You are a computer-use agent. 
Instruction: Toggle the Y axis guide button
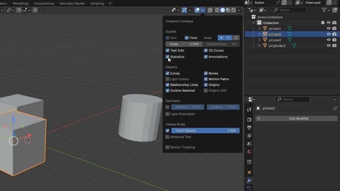coord(228,38)
